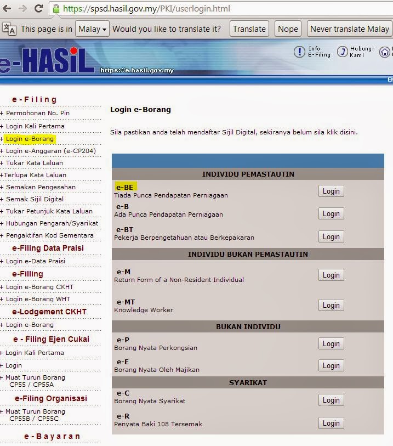Click e-Filing Organisasi heading

coord(51,398)
